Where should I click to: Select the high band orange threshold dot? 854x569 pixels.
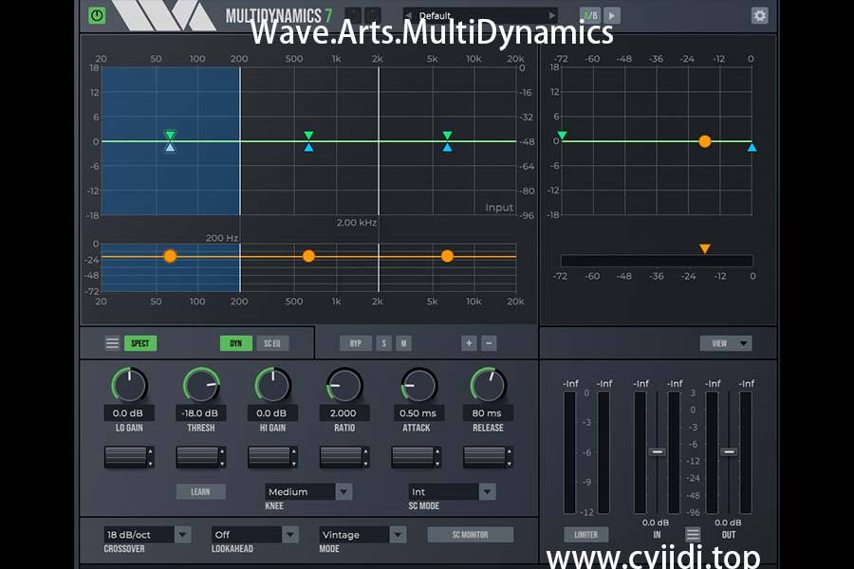(447, 256)
